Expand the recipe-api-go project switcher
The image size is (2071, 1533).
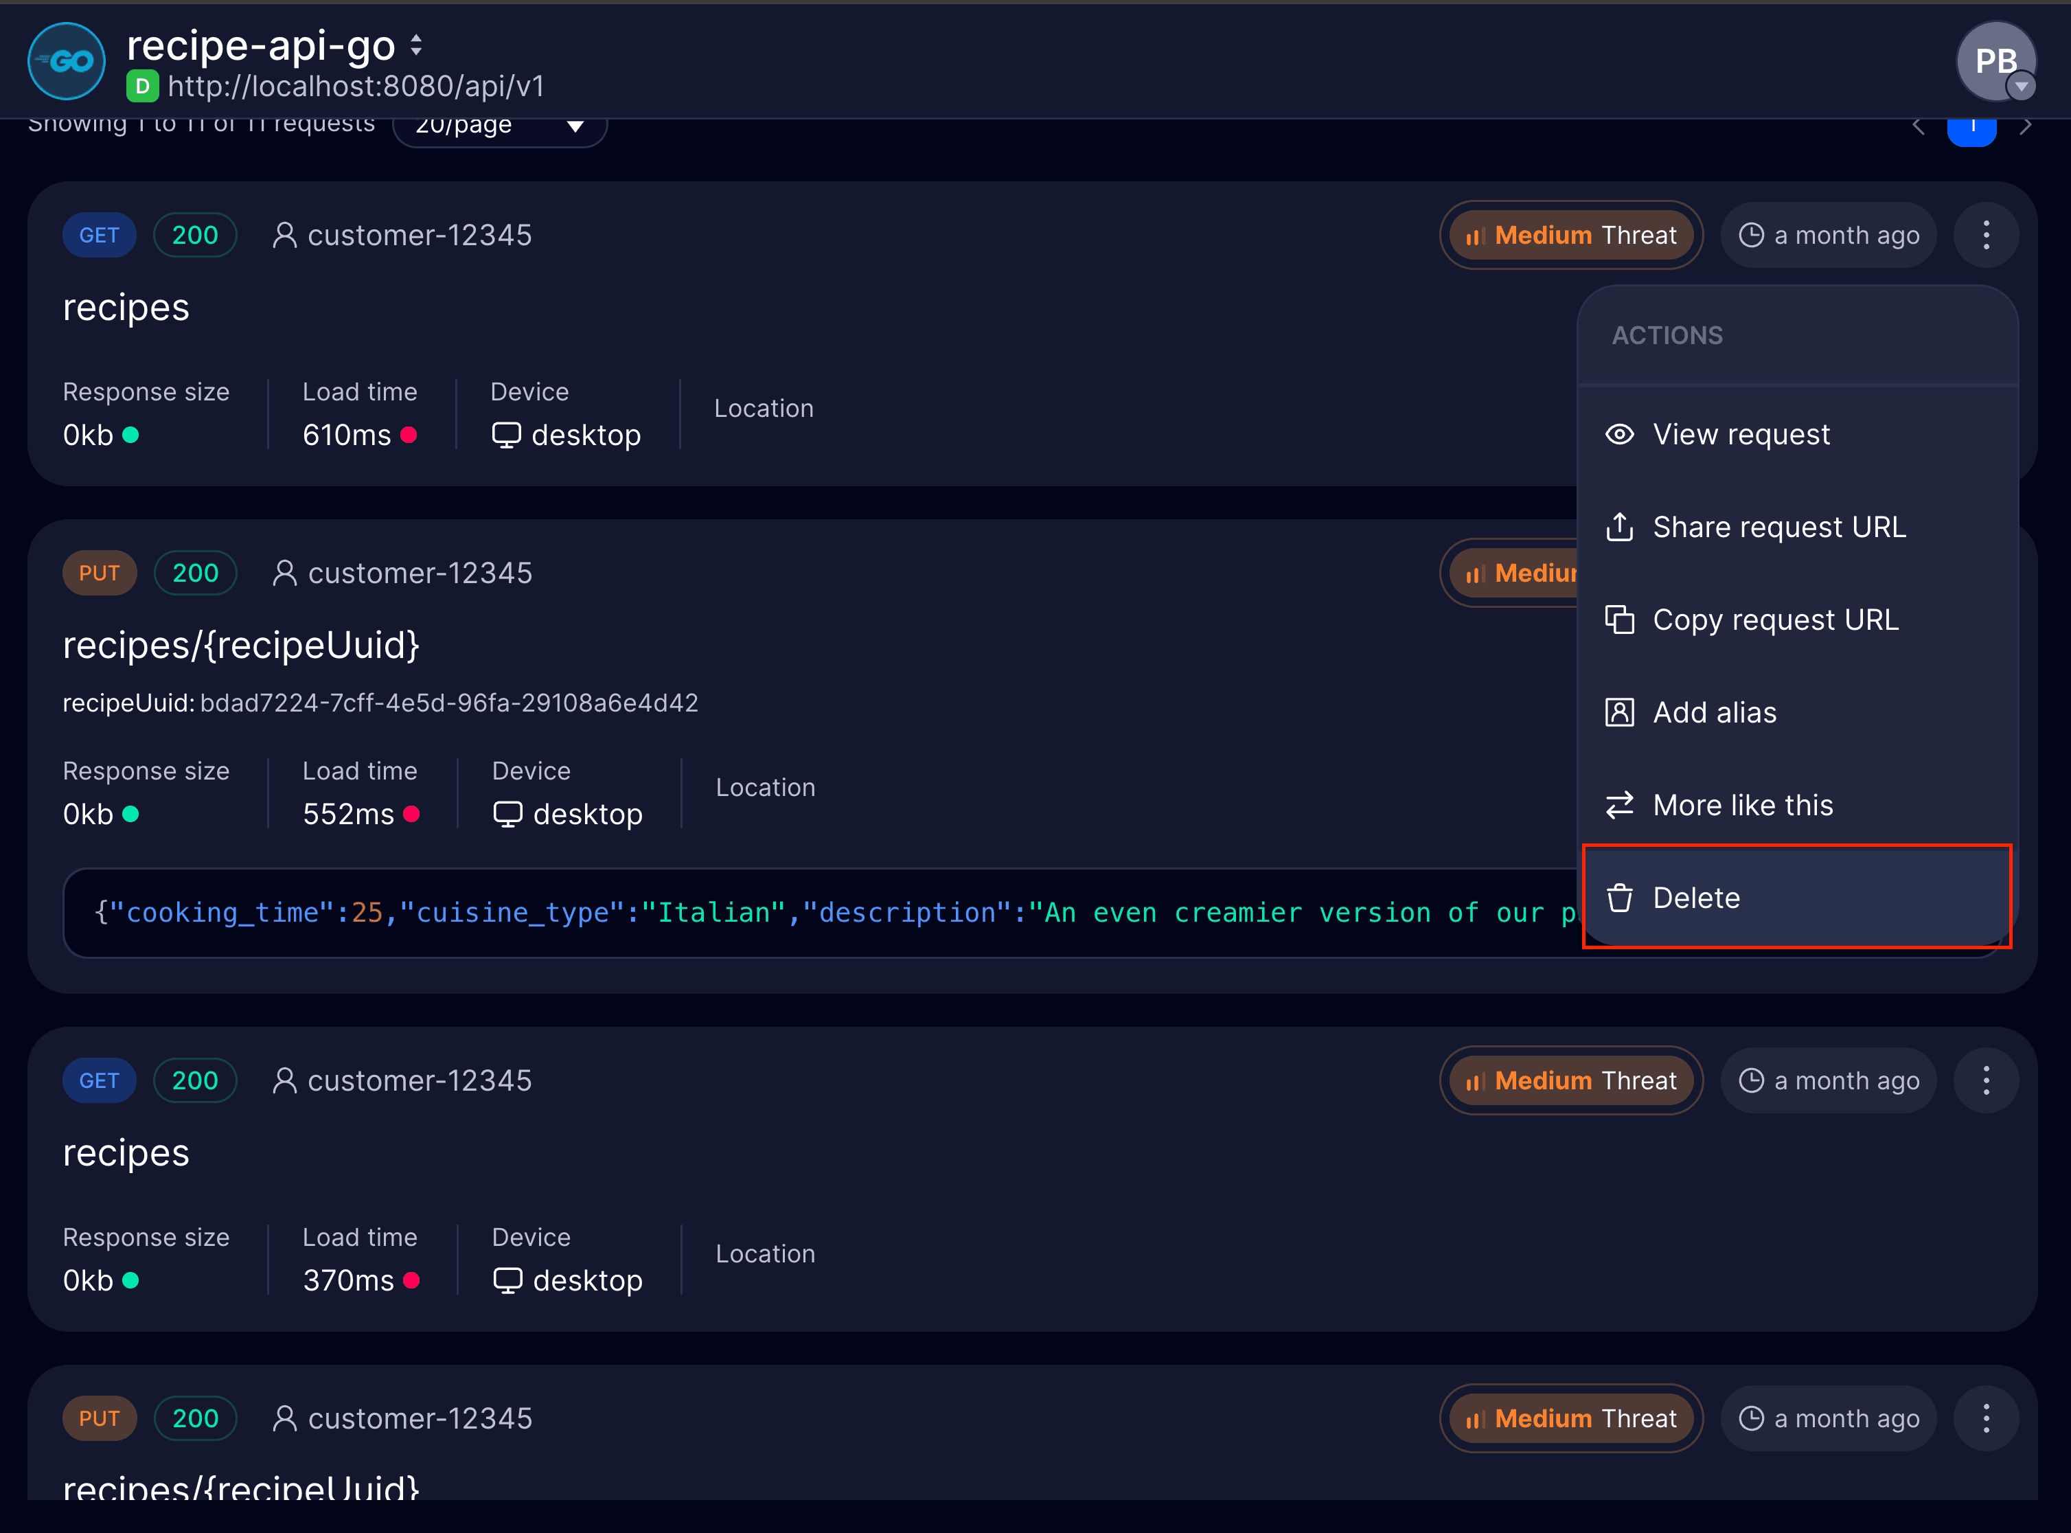coord(415,45)
